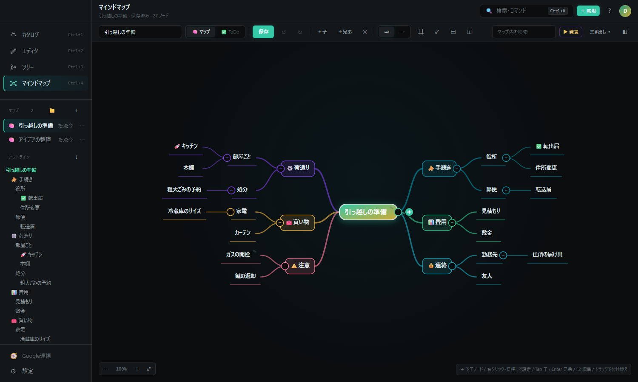Image resolution: width=638 pixels, height=382 pixels.
Task: Click the map title field 引っ越しの準備
Action: [140, 32]
